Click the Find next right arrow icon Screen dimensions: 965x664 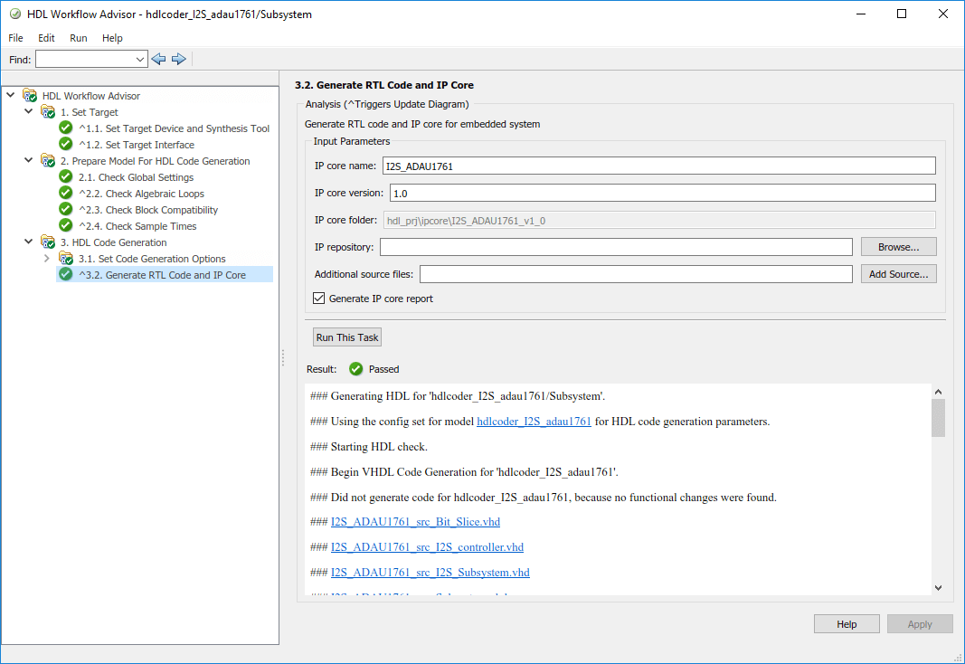pos(179,59)
